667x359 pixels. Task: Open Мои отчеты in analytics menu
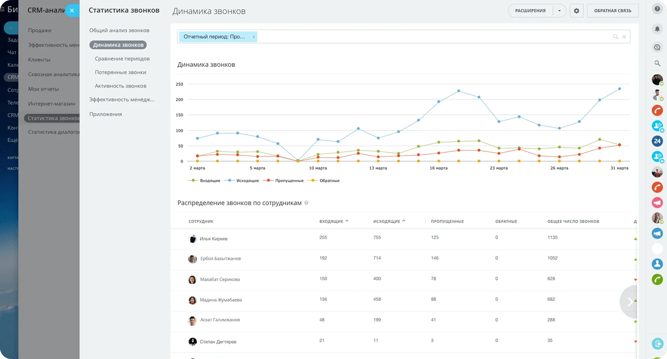point(44,89)
